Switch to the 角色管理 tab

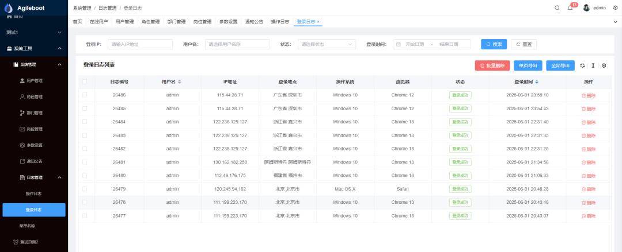tap(150, 22)
